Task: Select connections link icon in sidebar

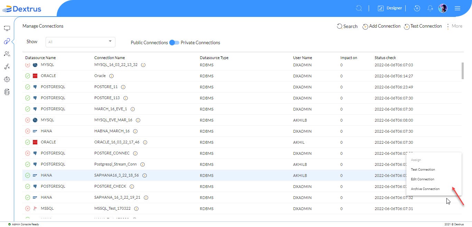Action: tap(7, 41)
